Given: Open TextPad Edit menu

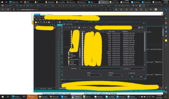Looking at the screenshot, I should [40, 20].
